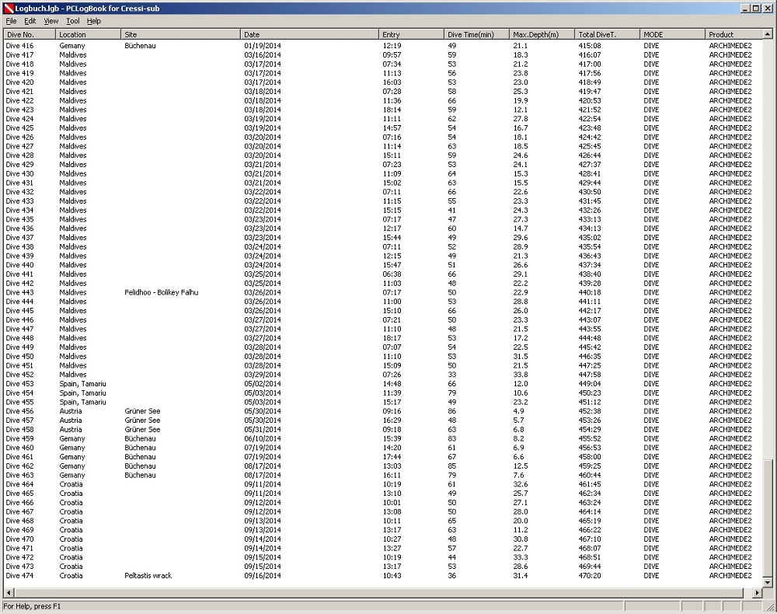777x614 pixels.
Task: Click the window resize grip in status bar
Action: 769,606
